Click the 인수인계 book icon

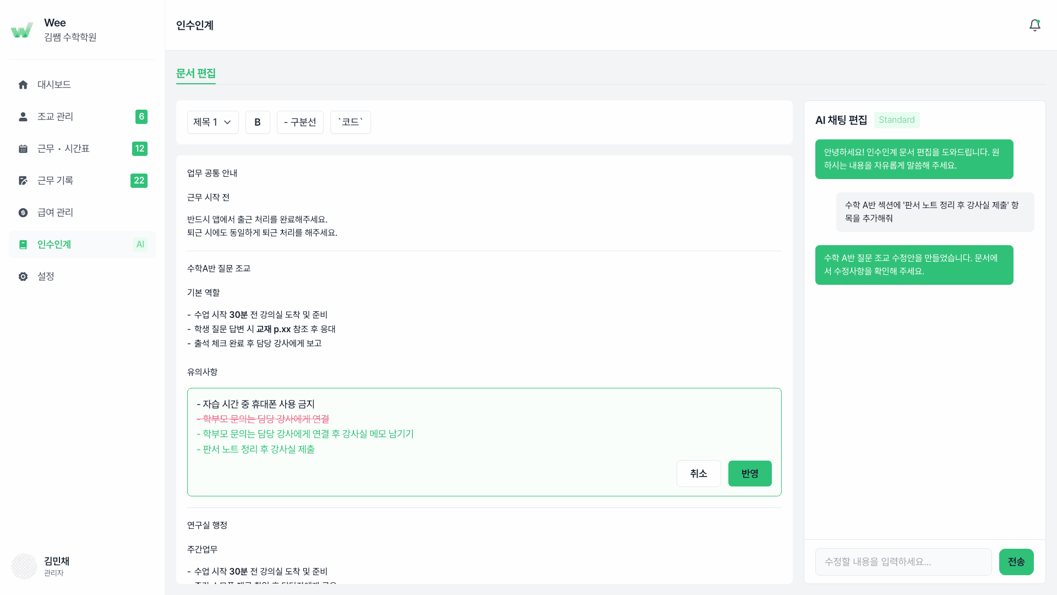click(x=23, y=245)
